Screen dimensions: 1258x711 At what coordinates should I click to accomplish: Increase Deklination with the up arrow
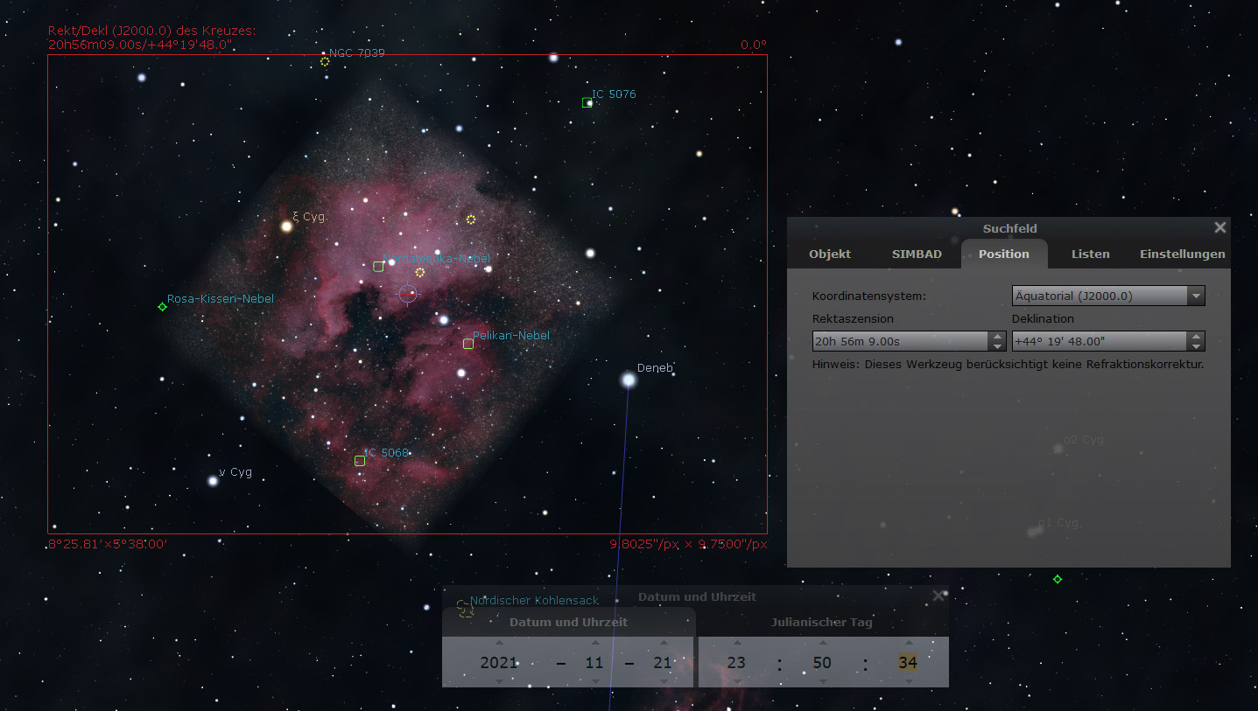pos(1196,337)
